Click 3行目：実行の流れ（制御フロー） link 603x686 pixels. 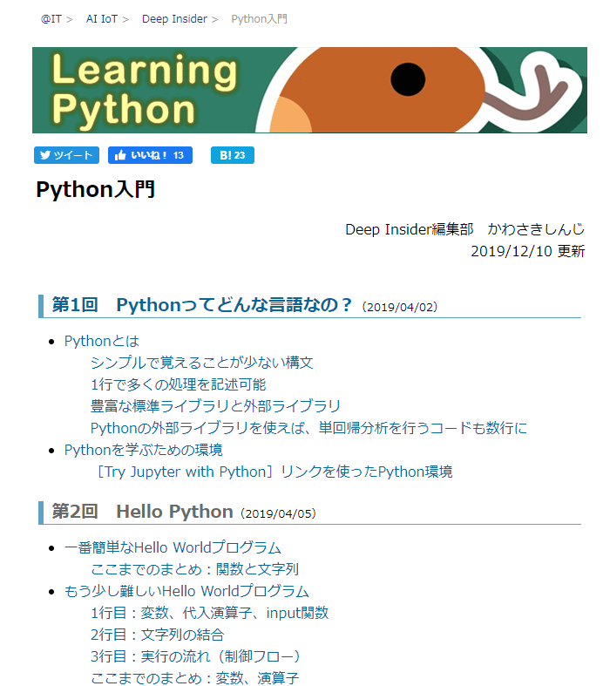[195, 656]
